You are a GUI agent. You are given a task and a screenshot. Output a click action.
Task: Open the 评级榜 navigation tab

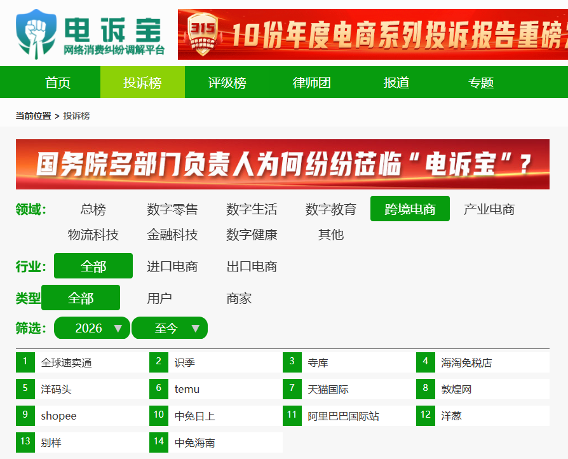point(227,83)
